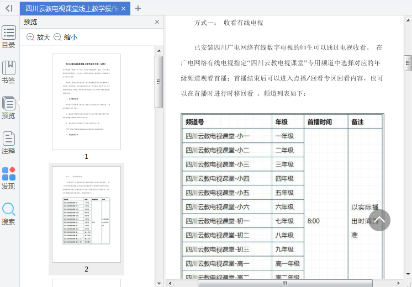Click the 四年级 grade cell

tap(288, 179)
